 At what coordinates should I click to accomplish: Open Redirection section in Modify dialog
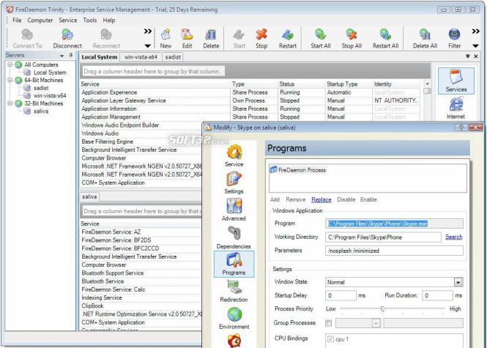[x=234, y=291]
